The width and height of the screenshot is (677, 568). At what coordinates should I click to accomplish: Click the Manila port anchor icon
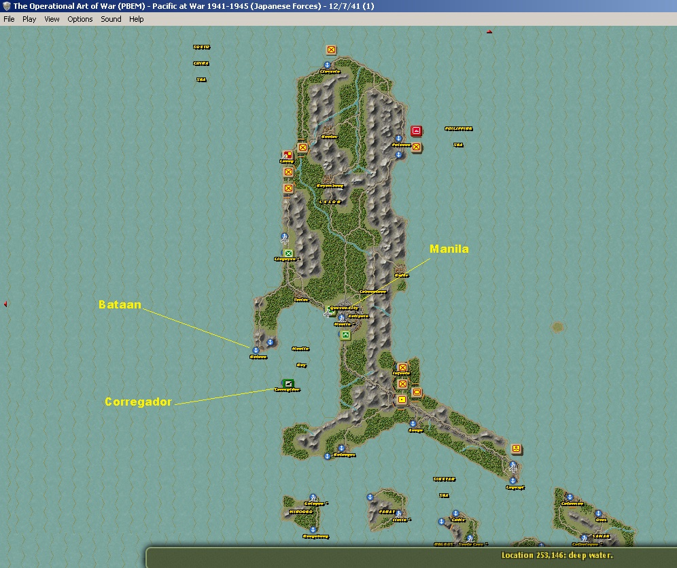(x=341, y=318)
